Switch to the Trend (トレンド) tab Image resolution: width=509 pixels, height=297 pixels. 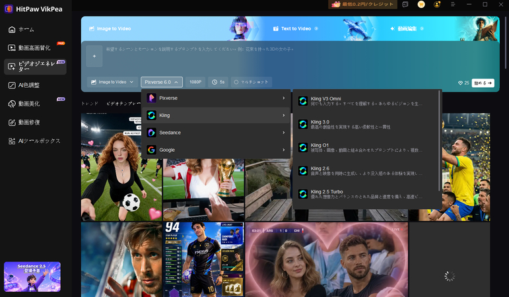point(90,104)
